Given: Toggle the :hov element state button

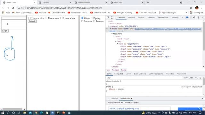Looking at the screenshot, I should click(185, 78).
